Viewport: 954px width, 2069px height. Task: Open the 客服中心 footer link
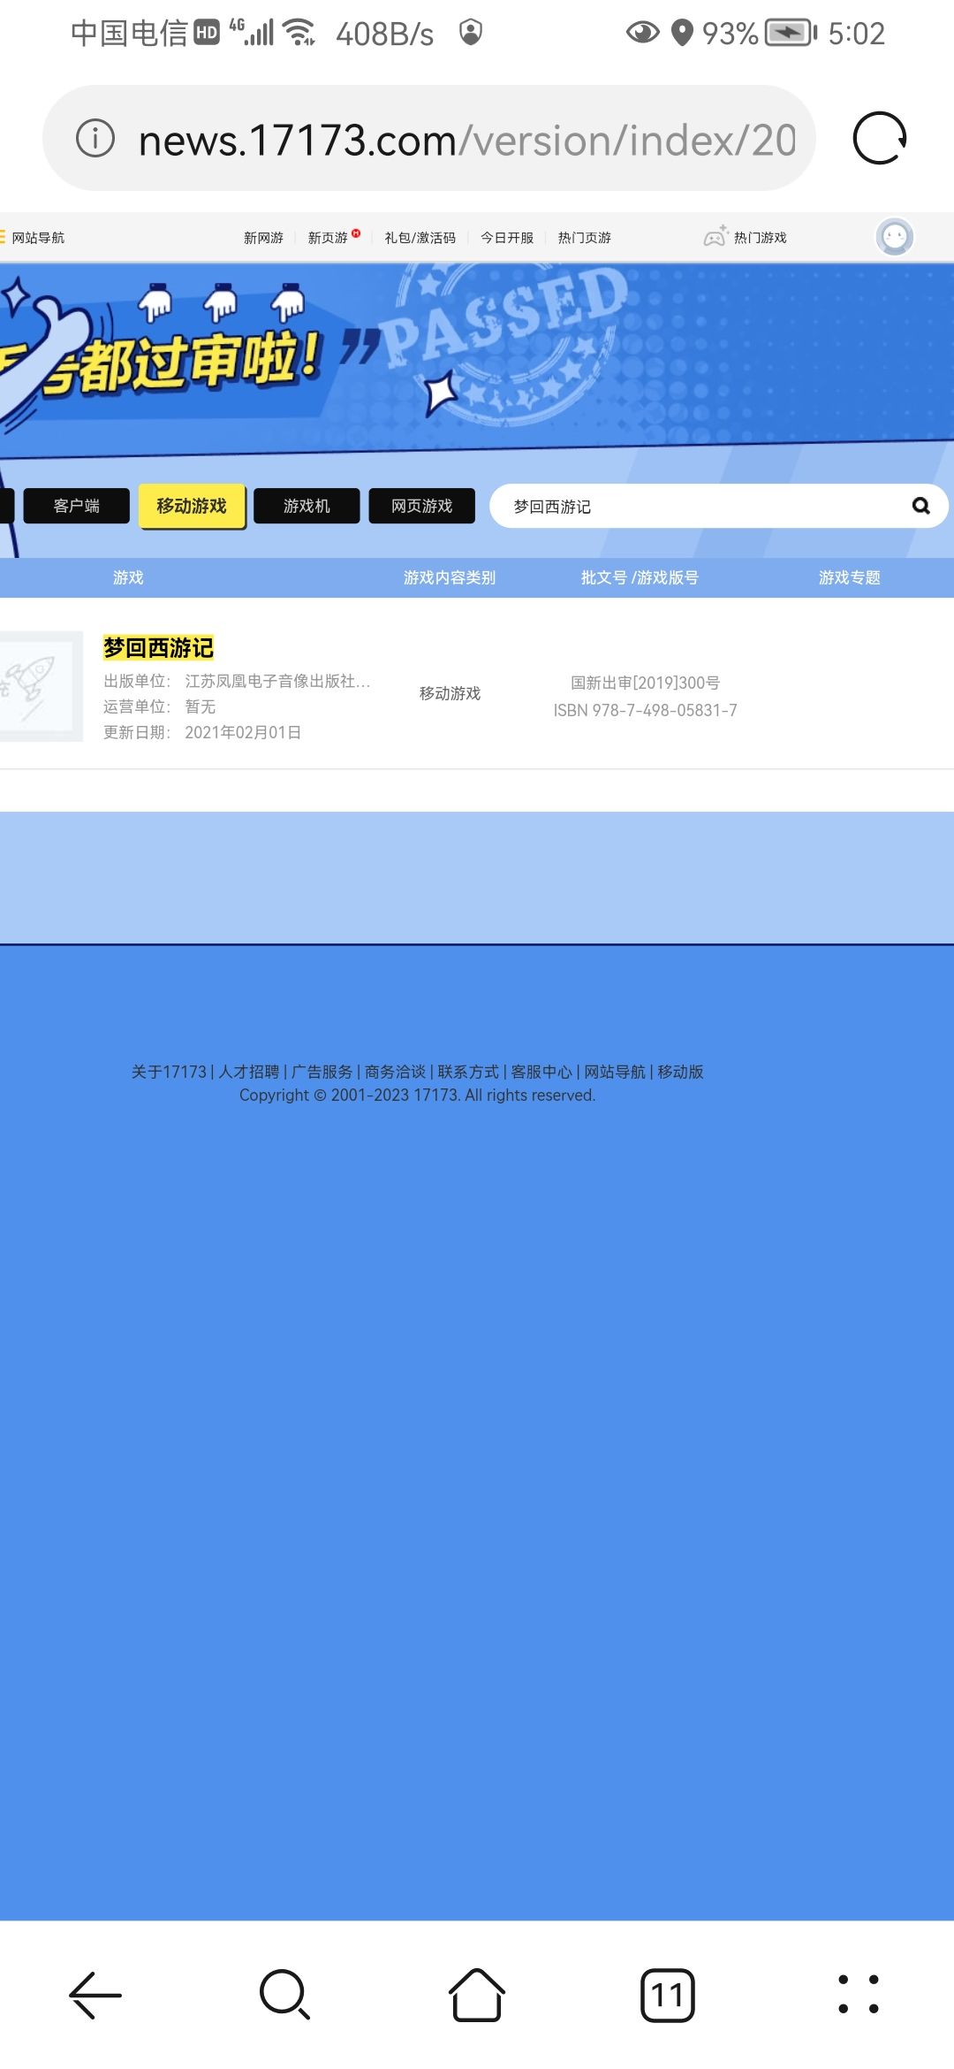pyautogui.click(x=541, y=1072)
